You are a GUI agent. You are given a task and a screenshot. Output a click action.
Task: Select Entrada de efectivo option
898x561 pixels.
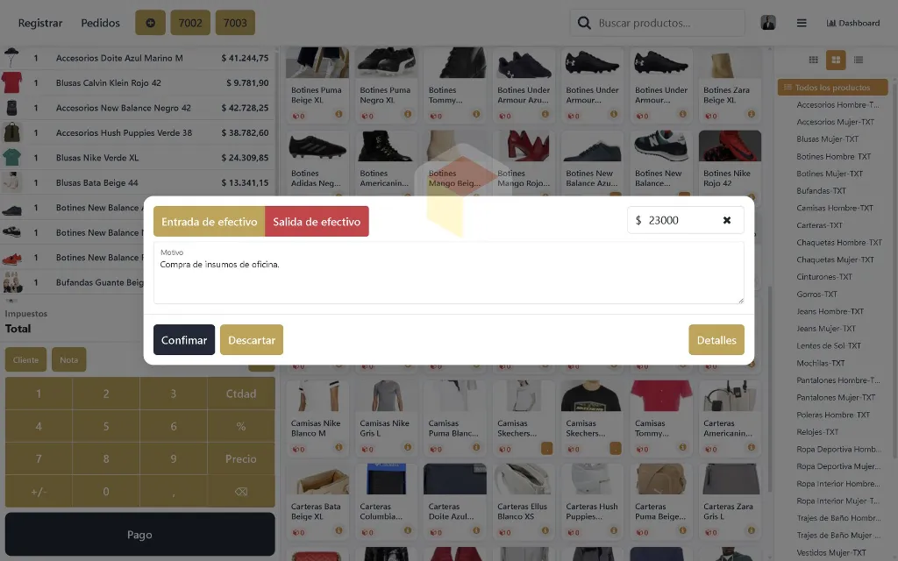point(209,222)
